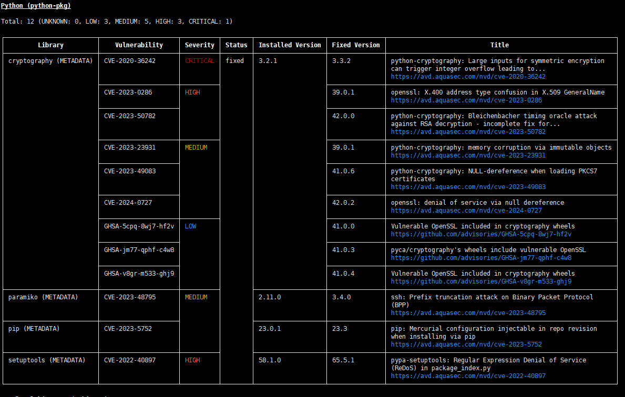Select fixed version "41.0.3"
The image size is (625, 397).
(343, 249)
